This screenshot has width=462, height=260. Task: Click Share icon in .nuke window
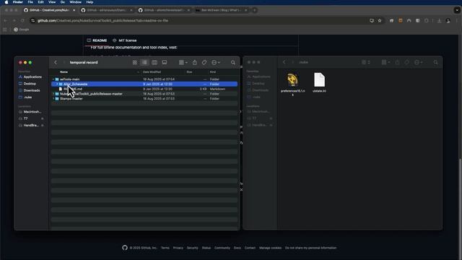tap(397, 62)
